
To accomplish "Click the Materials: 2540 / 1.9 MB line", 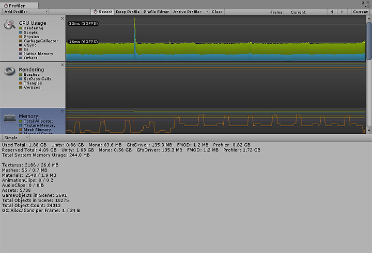I will 29,175.
